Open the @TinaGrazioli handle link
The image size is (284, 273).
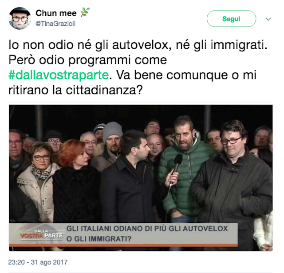pos(55,24)
